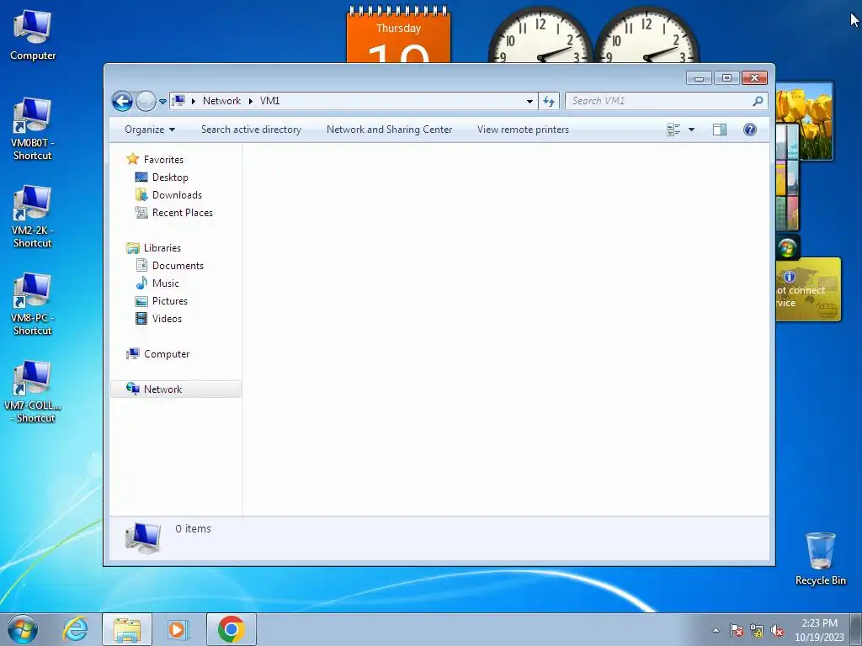The width and height of the screenshot is (862, 646).
Task: Select the Computer desktop icon
Action: tap(33, 36)
